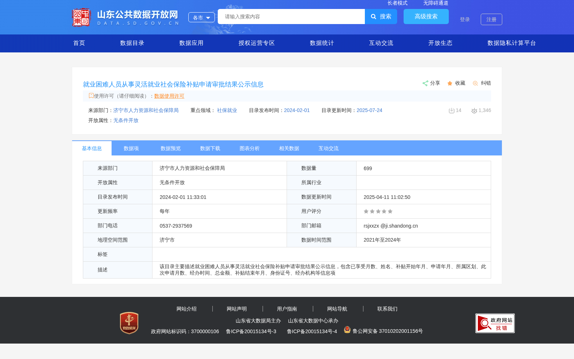Viewport: 574px width, 359px height.
Task: Open 数据目录 navigation item
Action: pos(132,43)
